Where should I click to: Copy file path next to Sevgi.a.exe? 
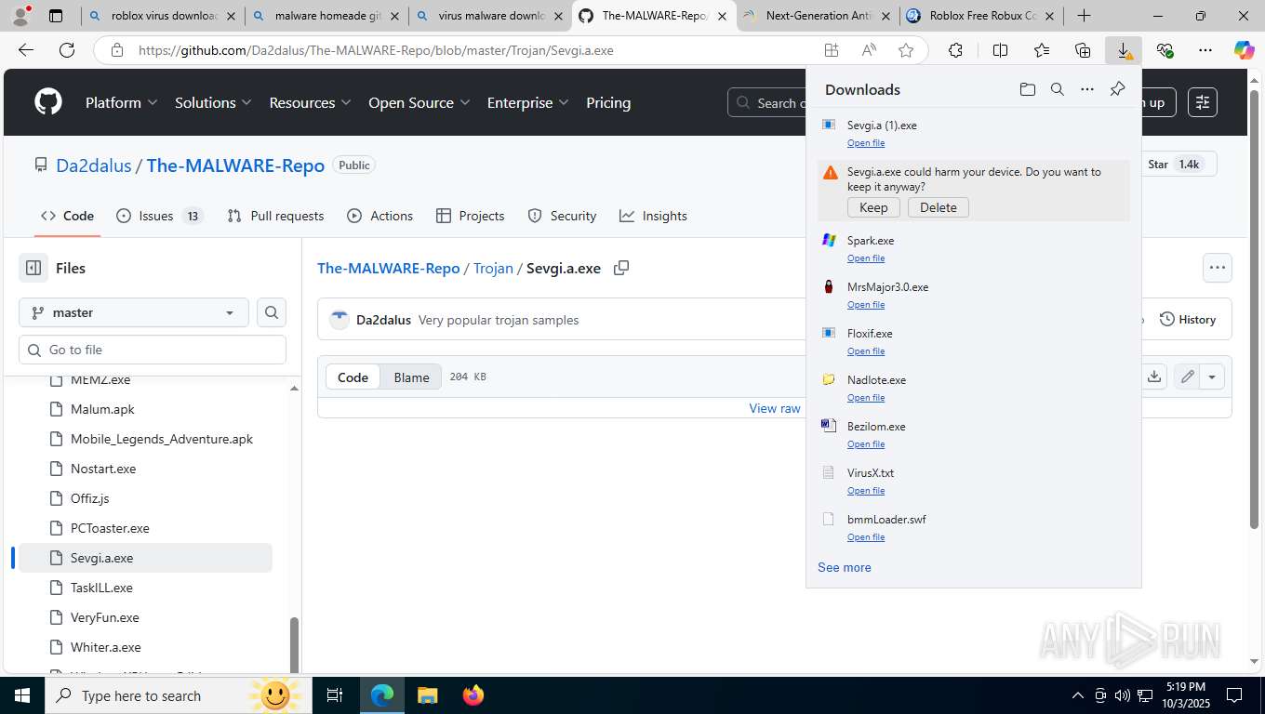pos(621,268)
